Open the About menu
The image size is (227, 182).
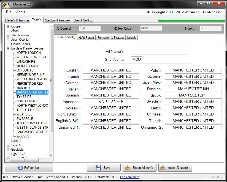point(21,12)
